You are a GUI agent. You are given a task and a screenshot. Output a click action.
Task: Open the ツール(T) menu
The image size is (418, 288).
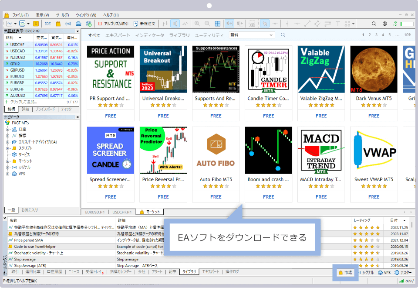click(x=62, y=15)
